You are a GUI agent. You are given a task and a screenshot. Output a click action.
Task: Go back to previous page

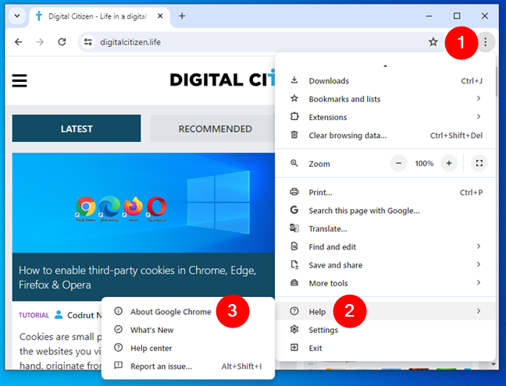point(19,42)
